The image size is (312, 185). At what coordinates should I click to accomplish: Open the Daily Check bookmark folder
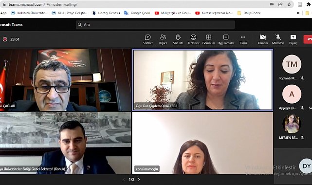click(x=249, y=13)
